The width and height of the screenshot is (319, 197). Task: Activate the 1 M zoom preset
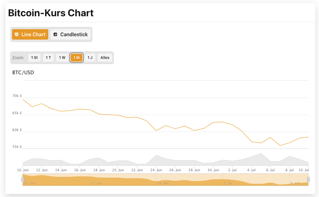(76, 58)
